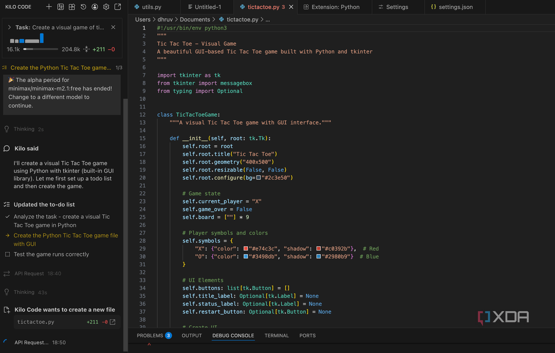Click the #e74c3c red color swatch

coord(246,248)
